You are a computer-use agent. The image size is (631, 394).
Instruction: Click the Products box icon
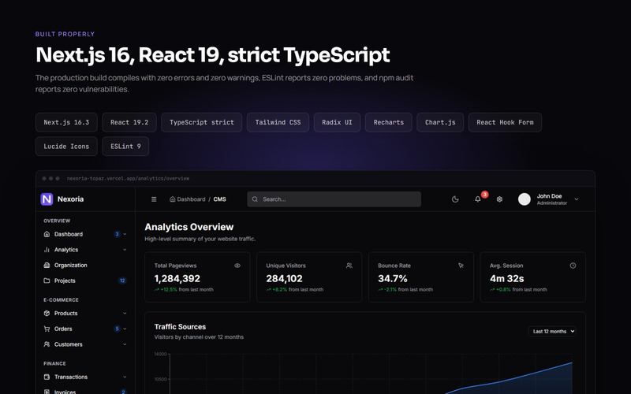[47, 313]
